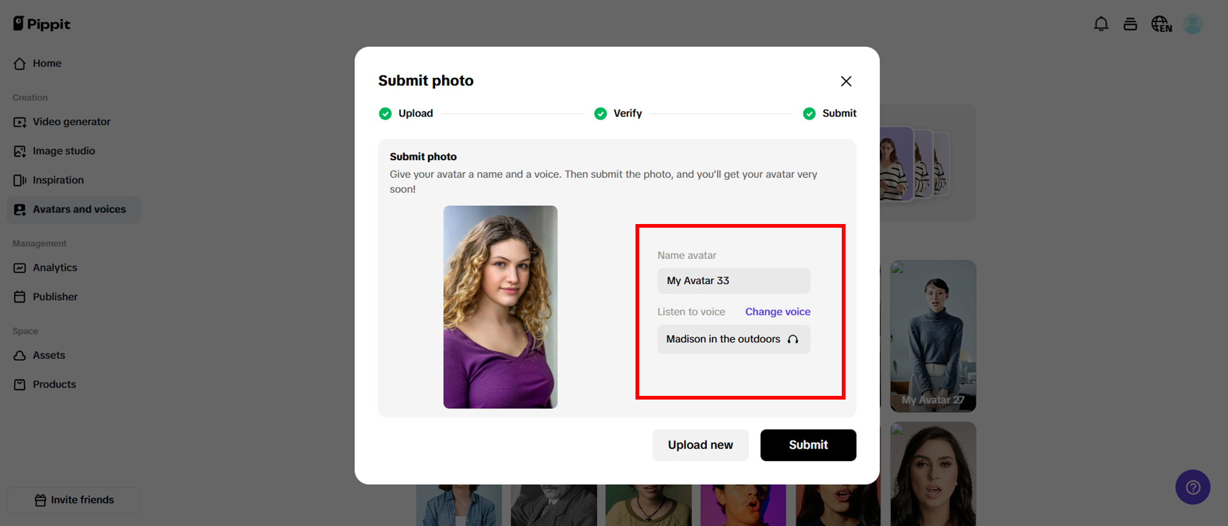Open the Publisher section
Viewport: 1228px width, 526px height.
click(x=55, y=297)
